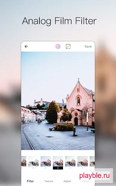Open the edit pencil frame icon
Viewport: 116px width, 186px height.
tap(68, 46)
